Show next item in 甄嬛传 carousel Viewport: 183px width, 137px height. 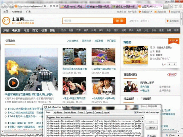click(175, 64)
